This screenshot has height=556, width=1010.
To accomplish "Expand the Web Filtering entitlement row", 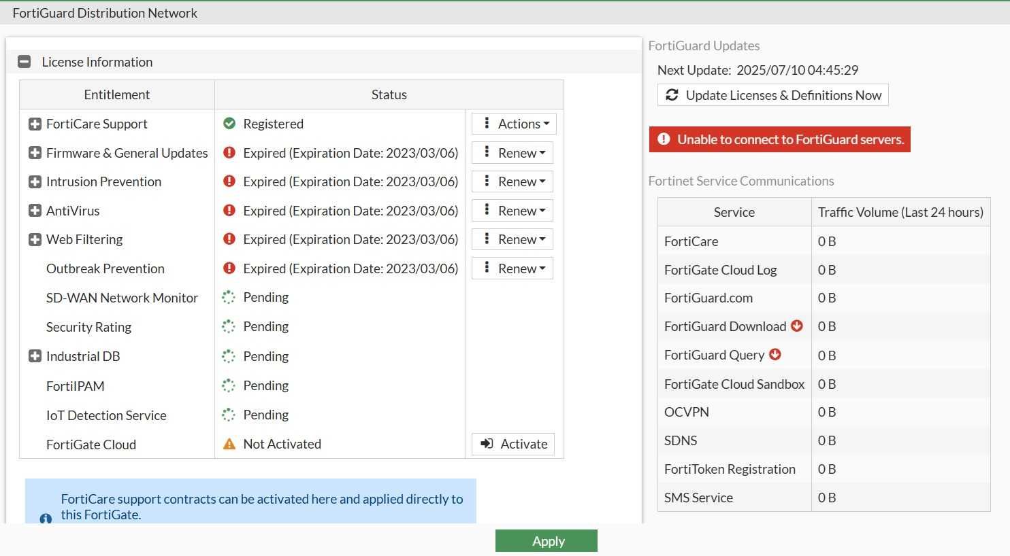I will coord(35,239).
